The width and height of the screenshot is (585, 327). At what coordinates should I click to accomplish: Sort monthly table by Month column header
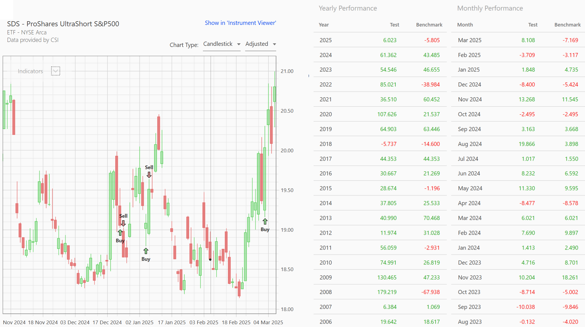point(465,25)
